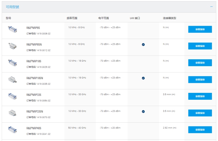
Task: Click the R&S NRP40S sensor image
Action: [x=12, y=129]
